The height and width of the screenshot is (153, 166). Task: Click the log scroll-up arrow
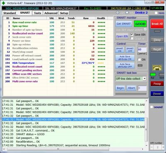tap(146, 101)
